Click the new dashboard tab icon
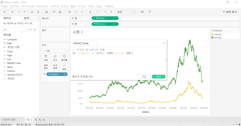The height and width of the screenshot is (126, 241). (40, 120)
